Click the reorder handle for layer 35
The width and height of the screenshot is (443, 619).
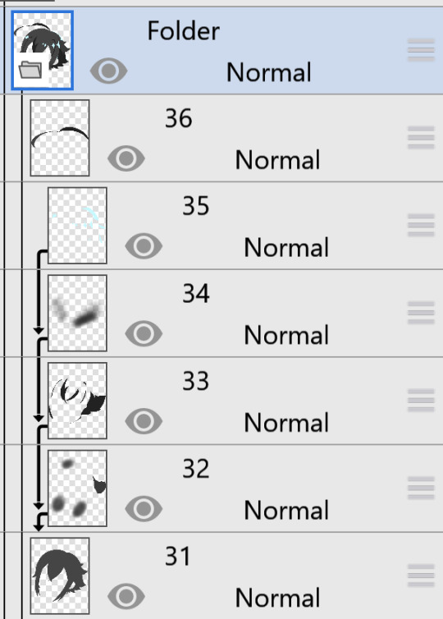pos(421,225)
